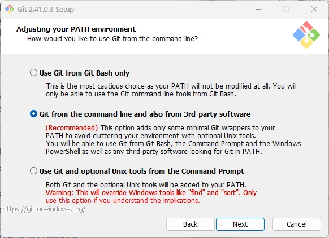This screenshot has width=329, height=238.
Task: Click the red warning about overriding Windows tools
Action: (x=151, y=197)
